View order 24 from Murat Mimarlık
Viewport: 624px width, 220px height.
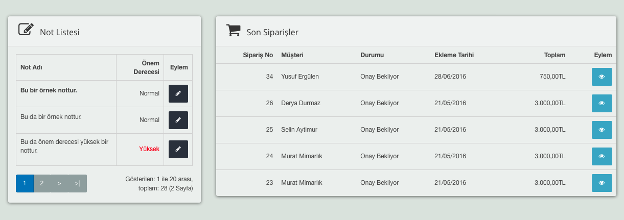pyautogui.click(x=602, y=156)
